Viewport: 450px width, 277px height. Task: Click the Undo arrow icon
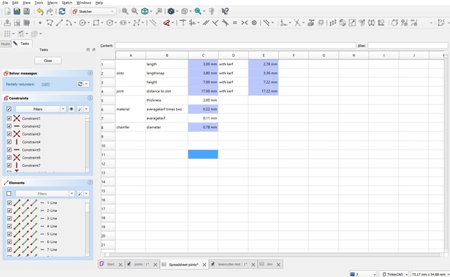[40, 12]
